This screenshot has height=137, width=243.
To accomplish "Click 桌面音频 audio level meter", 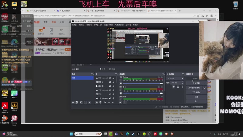I will [x=143, y=99].
